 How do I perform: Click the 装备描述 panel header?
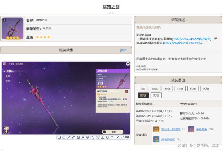pyautogui.click(x=178, y=20)
